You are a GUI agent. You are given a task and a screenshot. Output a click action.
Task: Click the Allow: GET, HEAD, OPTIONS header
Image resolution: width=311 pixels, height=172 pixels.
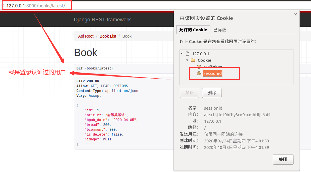click(102, 86)
